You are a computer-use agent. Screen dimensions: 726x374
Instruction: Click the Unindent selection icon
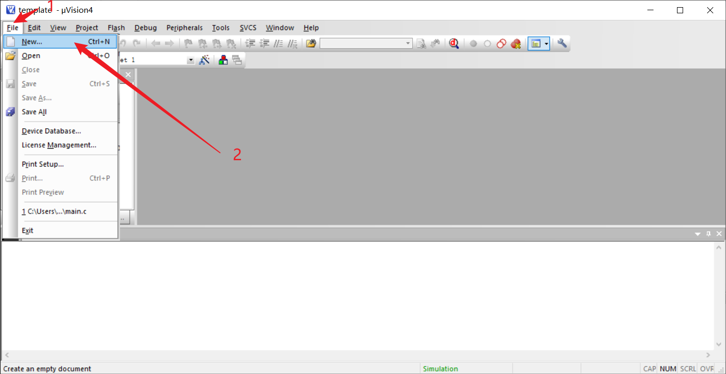(264, 43)
